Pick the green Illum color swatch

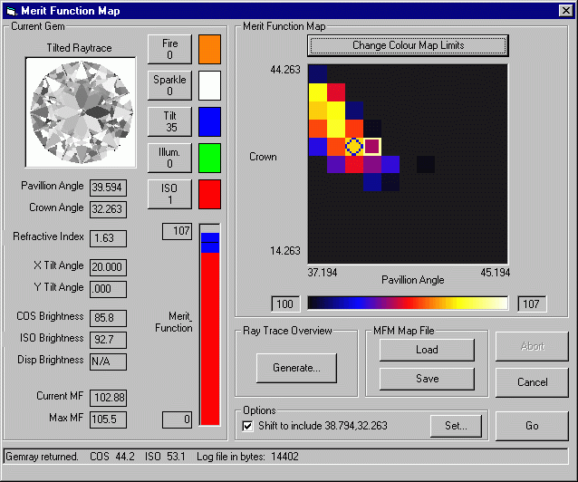point(210,158)
